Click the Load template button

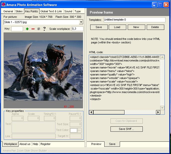pyautogui.click(x=117, y=27)
